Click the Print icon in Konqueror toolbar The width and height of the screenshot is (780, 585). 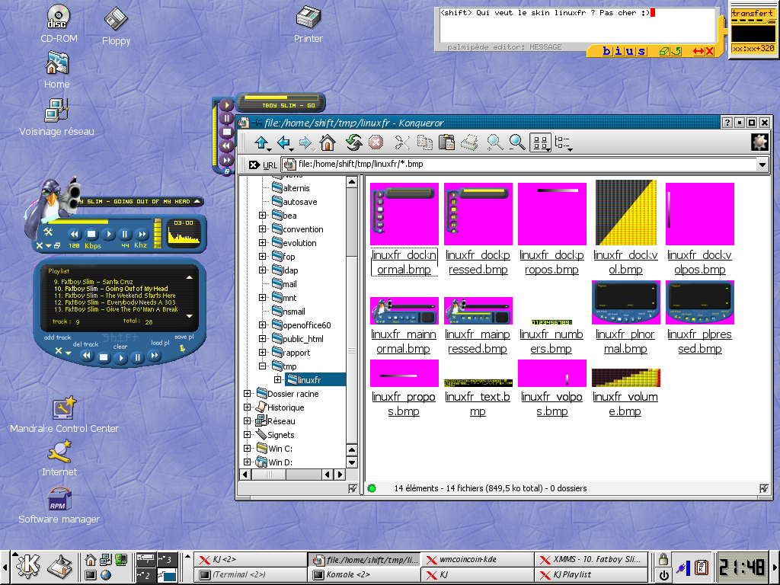click(x=470, y=142)
